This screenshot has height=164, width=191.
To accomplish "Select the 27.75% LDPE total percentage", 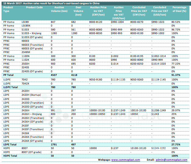I will [x=176, y=144].
